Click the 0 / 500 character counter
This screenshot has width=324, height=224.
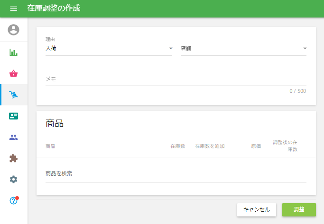click(297, 91)
